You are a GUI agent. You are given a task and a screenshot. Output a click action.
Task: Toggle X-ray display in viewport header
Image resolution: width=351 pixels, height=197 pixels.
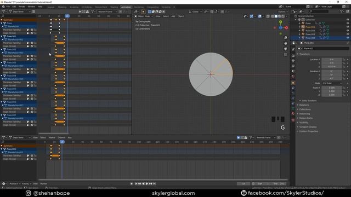(268, 16)
